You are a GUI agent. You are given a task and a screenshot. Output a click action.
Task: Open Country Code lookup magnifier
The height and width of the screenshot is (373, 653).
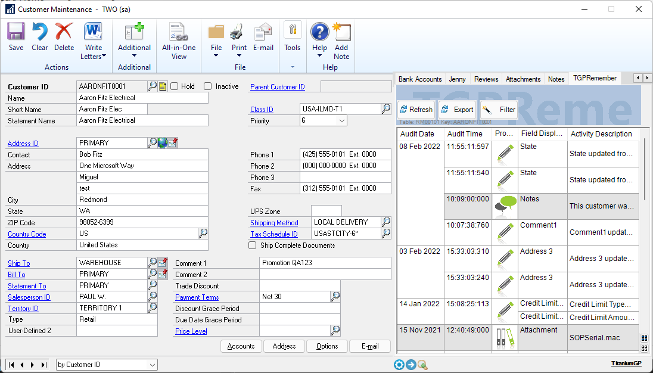pyautogui.click(x=203, y=233)
